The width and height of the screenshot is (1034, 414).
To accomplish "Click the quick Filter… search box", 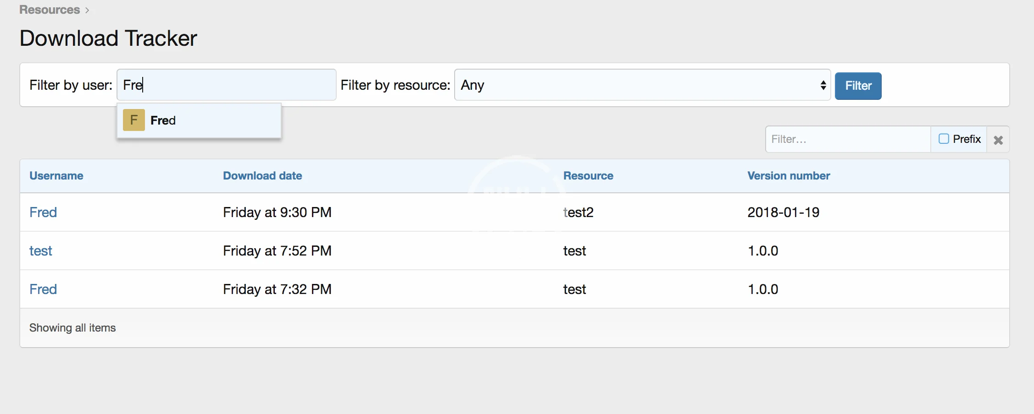I will point(847,139).
